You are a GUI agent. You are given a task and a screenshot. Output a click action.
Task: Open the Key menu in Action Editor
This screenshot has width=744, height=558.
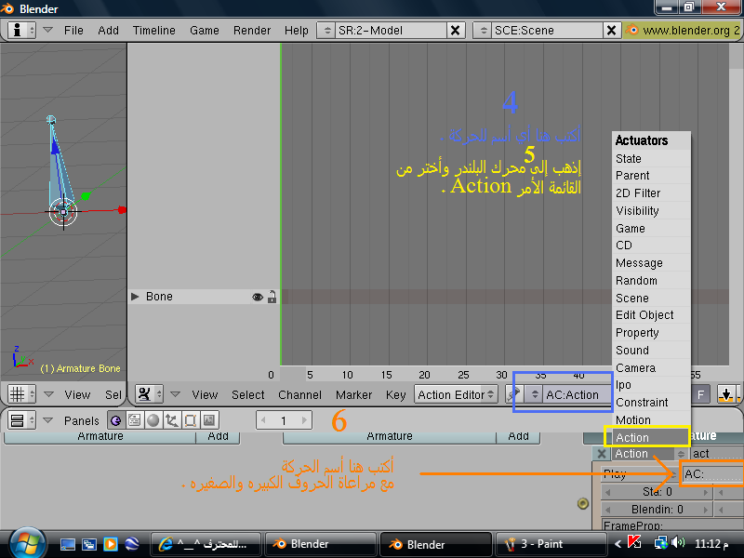tap(396, 394)
